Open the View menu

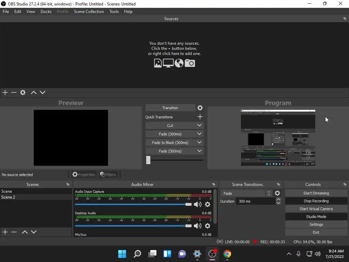31,12
